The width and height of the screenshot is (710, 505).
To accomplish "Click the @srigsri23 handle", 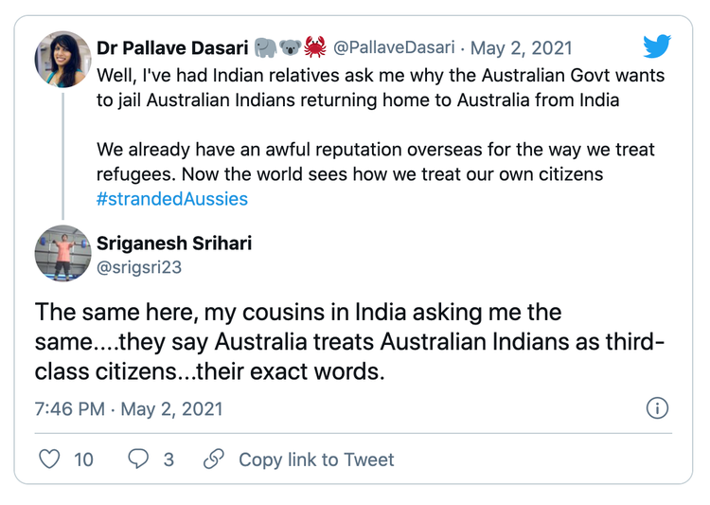I will [x=139, y=267].
